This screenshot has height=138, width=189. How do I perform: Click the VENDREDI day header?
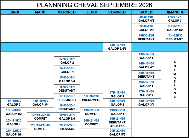[x=117, y=12]
